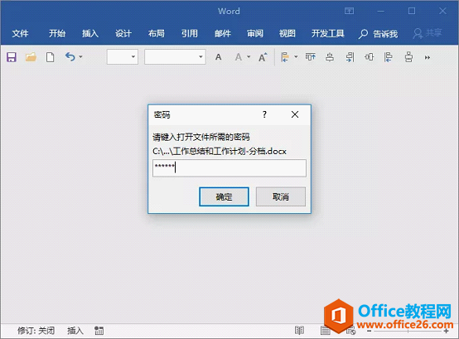Expand the font color dropdown arrow
The height and width of the screenshot is (339, 459).
tap(249, 57)
